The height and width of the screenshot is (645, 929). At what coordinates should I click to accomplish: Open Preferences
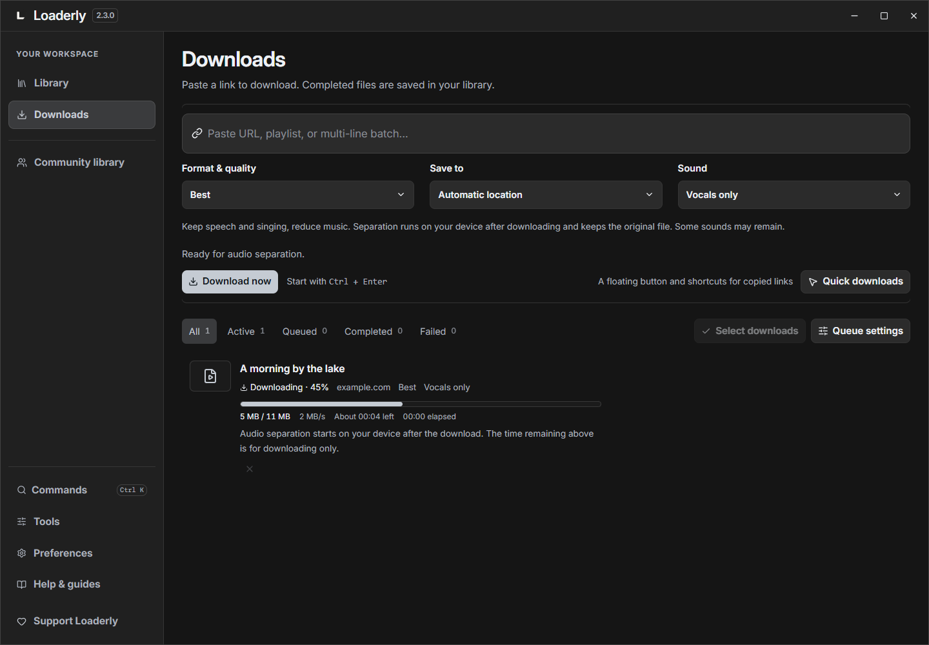coord(82,553)
